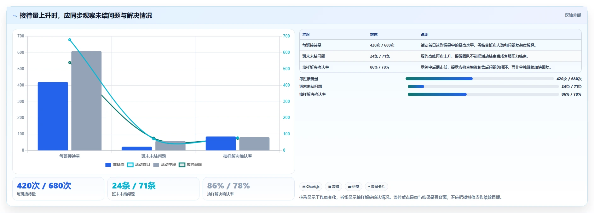The height and width of the screenshot is (213, 594).
Task: Click the blue icon beside the panel title
Action: pos(15,16)
